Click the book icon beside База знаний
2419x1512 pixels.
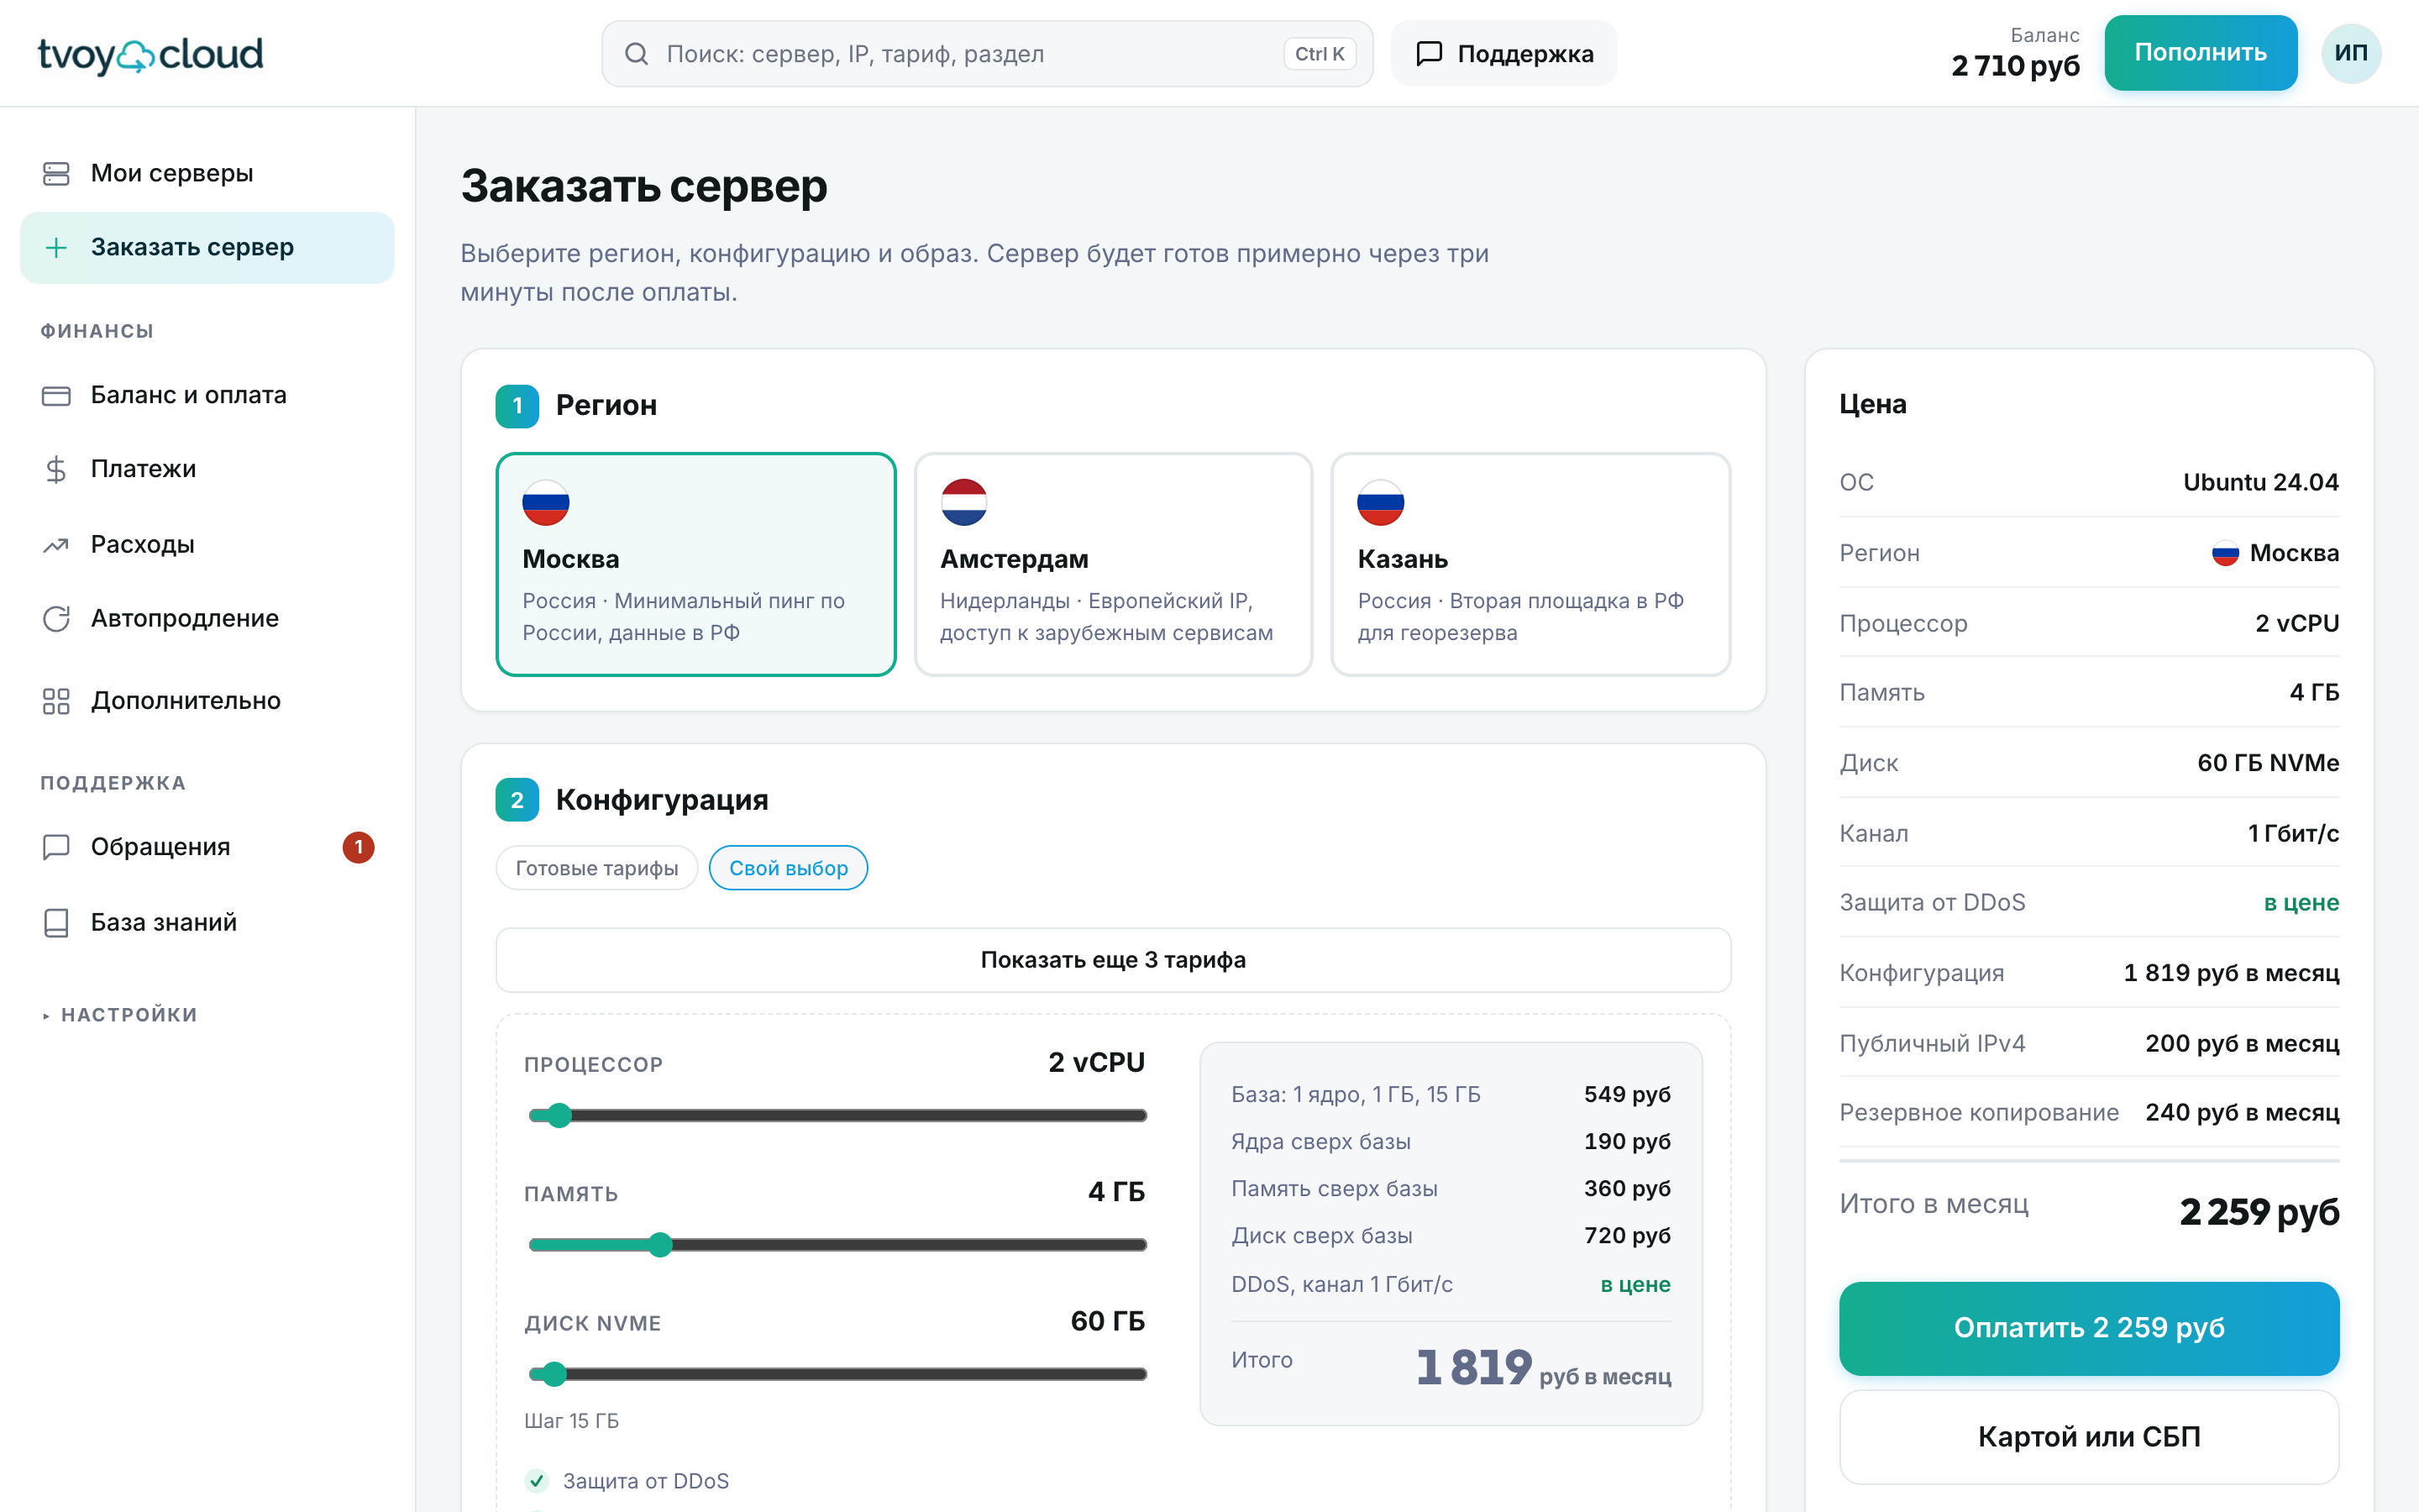[56, 922]
